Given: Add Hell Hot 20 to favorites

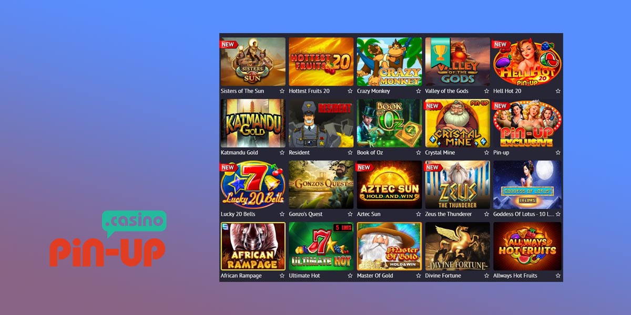Looking at the screenshot, I should 558,91.
